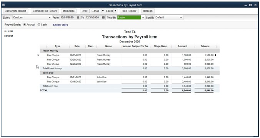The width and height of the screenshot is (260, 138).
Task: Click Frank Murray's 12/15/2020 date cell
Action: click(75, 55)
